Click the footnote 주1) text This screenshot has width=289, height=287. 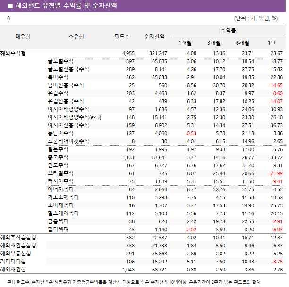[x=134, y=282]
